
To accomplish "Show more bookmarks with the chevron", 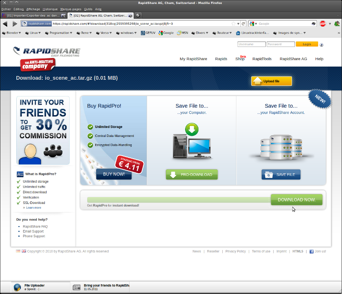I will [x=339, y=33].
